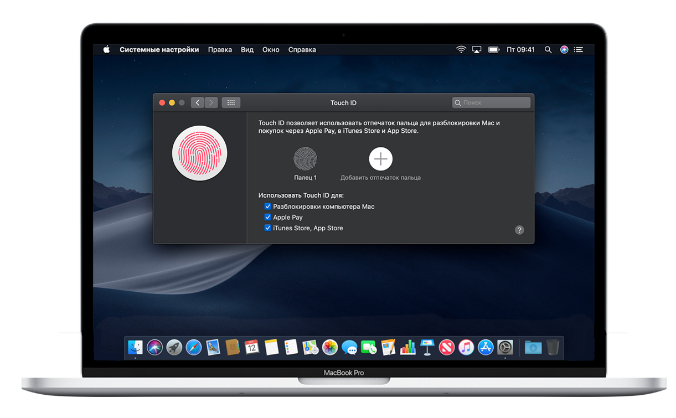Open Keynote app in dock
Viewport: 676px width, 418px height.
[427, 347]
